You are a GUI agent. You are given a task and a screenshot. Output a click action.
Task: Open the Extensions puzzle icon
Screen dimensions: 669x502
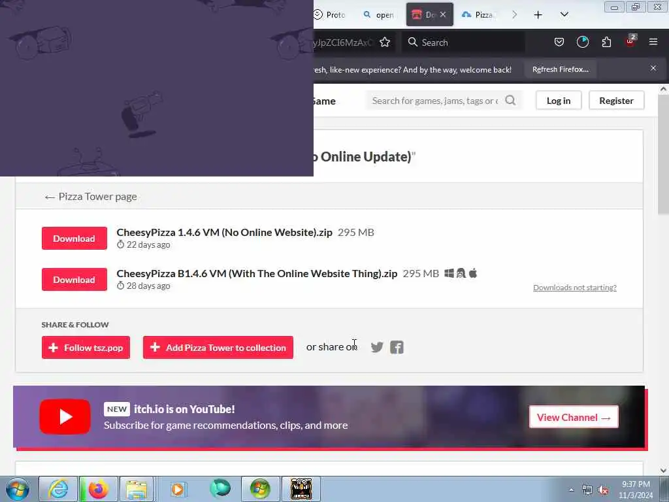coord(606,42)
